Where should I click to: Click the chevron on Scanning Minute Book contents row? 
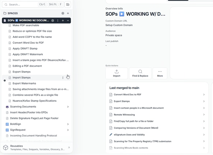coord(204,148)
